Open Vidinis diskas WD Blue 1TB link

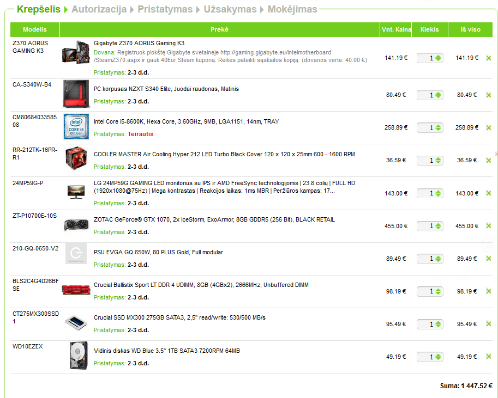coord(167,351)
